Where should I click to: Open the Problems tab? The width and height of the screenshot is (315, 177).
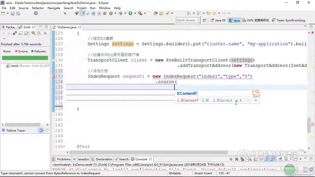pos(61,159)
